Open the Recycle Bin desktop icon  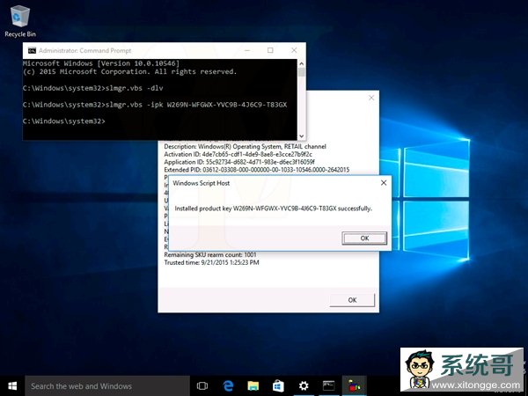tap(20, 21)
